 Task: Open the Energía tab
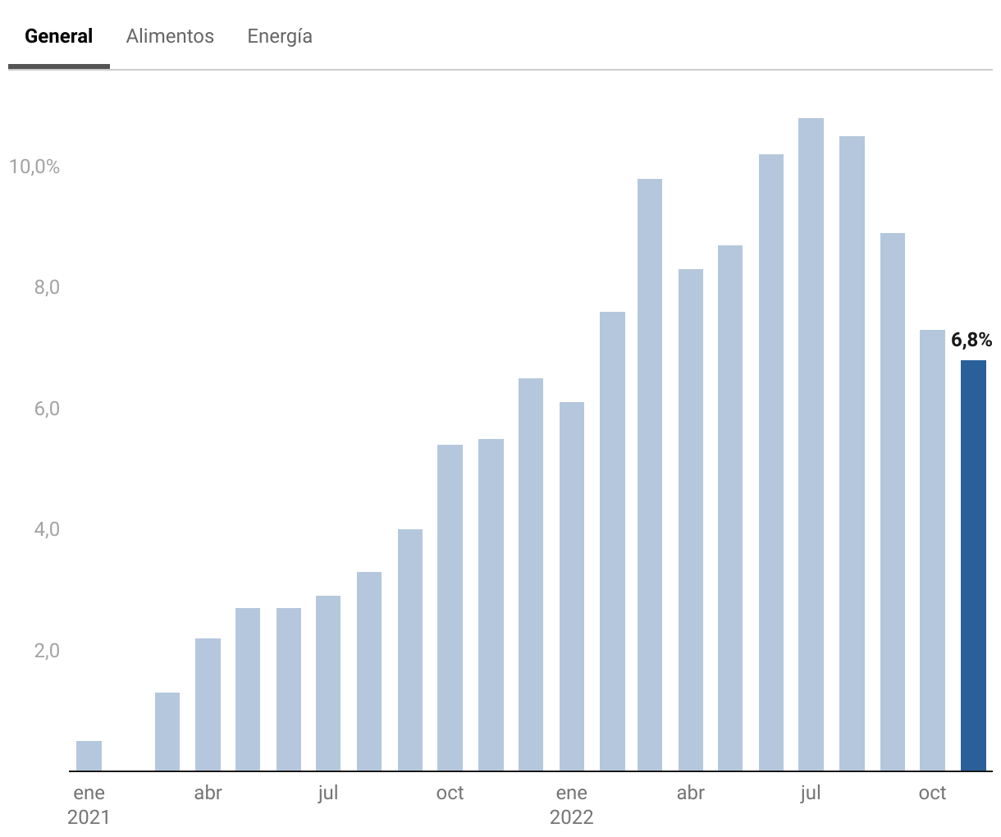(280, 36)
